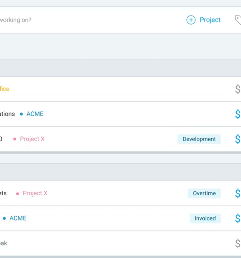This screenshot has height=258, width=241.
Task: Open the Invoiced tag selector
Action: (205, 218)
